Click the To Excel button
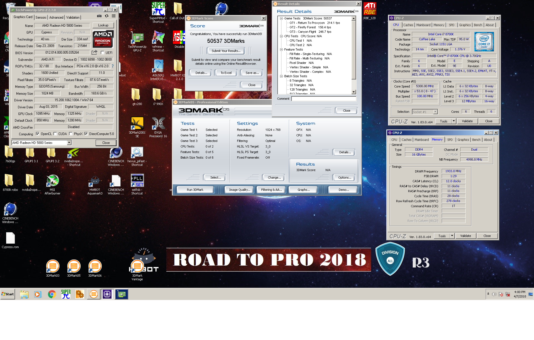Image resolution: width=534 pixels, height=340 pixels. 226,73
